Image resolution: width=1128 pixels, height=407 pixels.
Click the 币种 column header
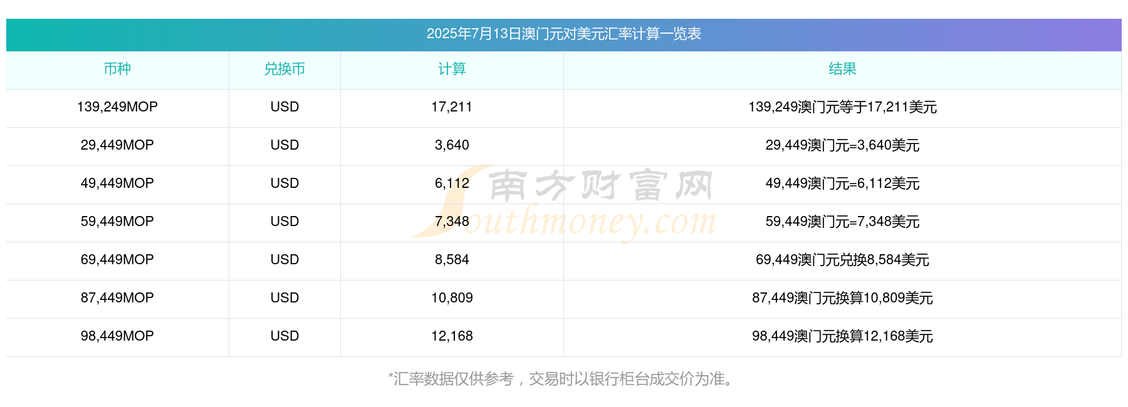click(x=117, y=69)
